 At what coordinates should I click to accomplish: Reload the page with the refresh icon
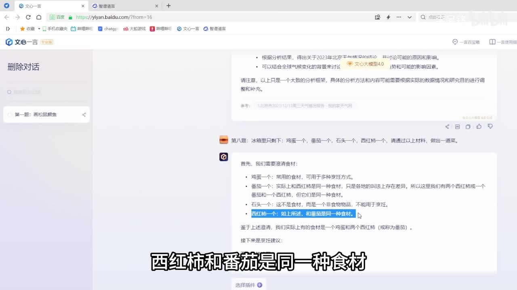(28, 17)
